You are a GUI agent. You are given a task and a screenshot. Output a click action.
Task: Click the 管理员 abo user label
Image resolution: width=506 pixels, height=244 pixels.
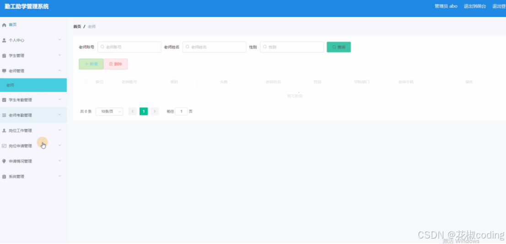pos(446,6)
